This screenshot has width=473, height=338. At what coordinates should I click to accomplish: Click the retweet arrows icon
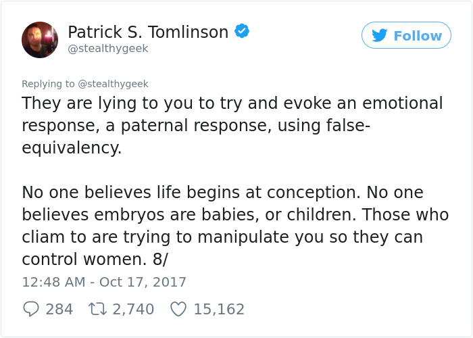[x=97, y=310]
